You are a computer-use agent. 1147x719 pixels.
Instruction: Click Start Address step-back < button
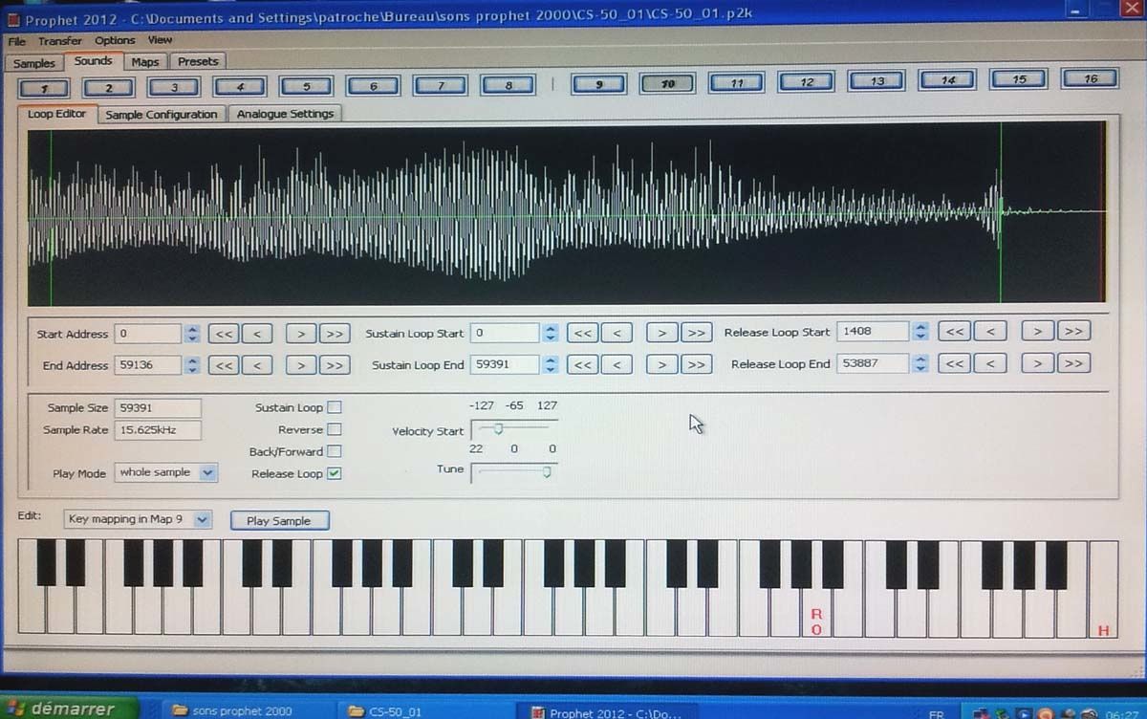(x=256, y=334)
